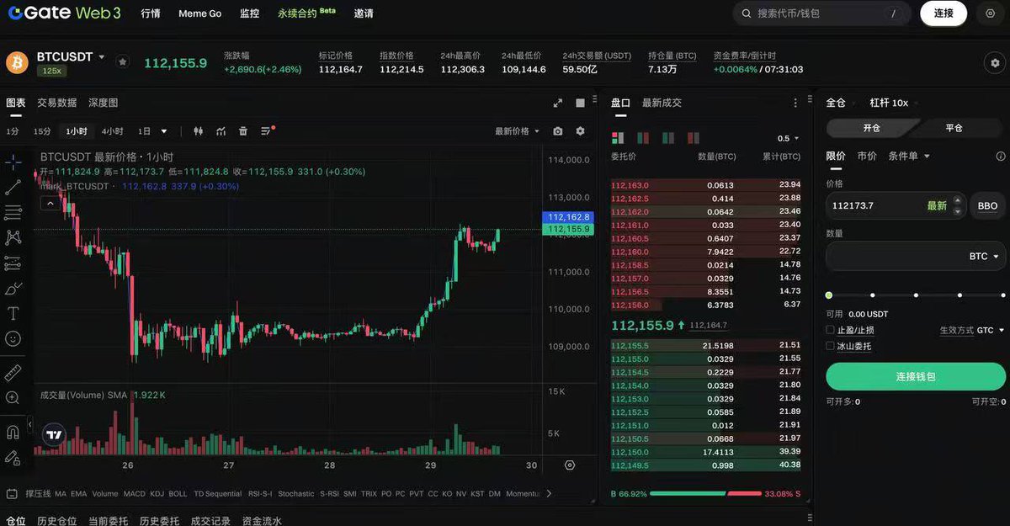This screenshot has height=526, width=1010.
Task: Expand chart to fullscreen
Action: click(557, 103)
